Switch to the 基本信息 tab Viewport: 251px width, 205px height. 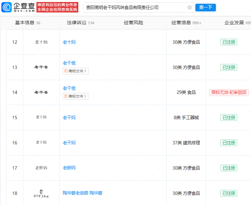point(25,23)
